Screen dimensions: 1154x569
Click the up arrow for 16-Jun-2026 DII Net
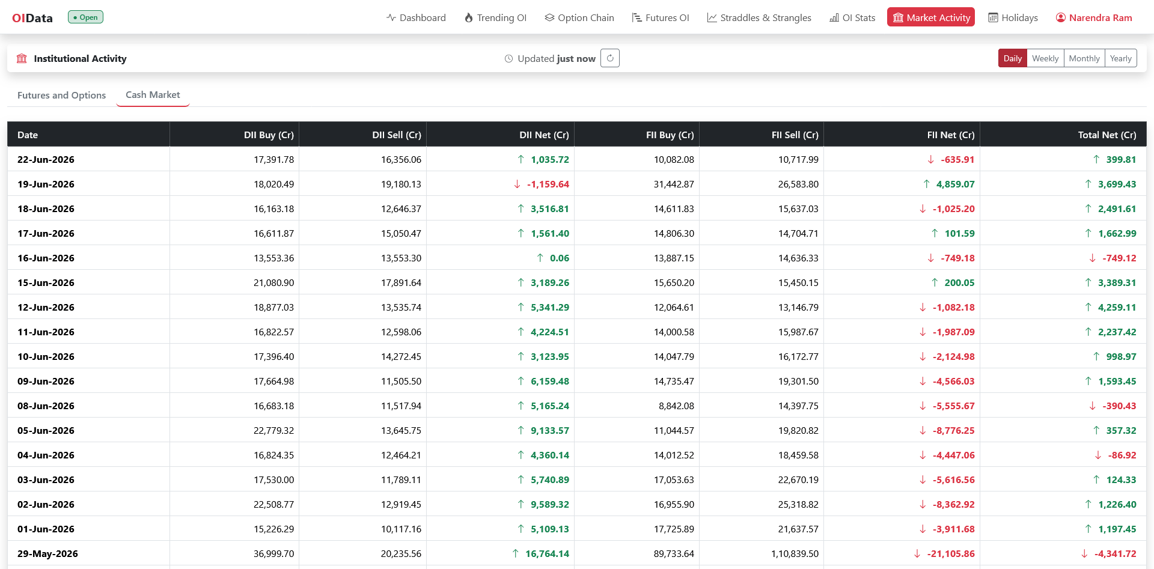coord(540,258)
